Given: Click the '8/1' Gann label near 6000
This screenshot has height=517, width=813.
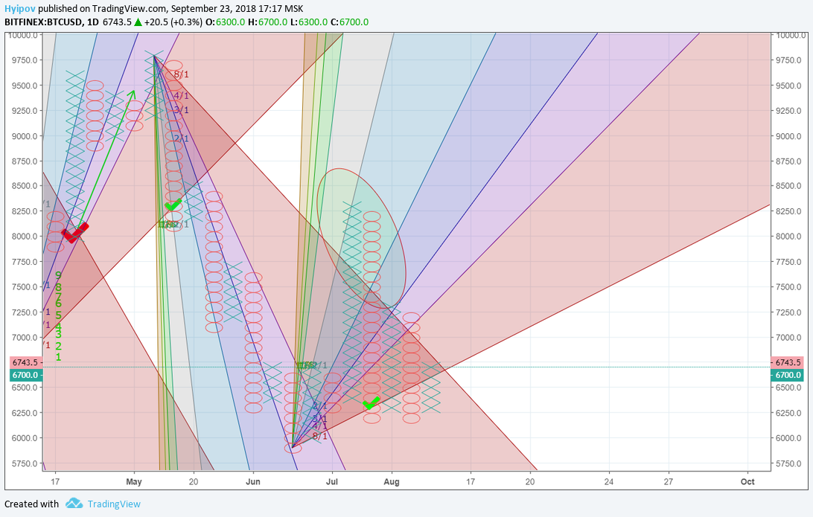Looking at the screenshot, I should pyautogui.click(x=320, y=437).
